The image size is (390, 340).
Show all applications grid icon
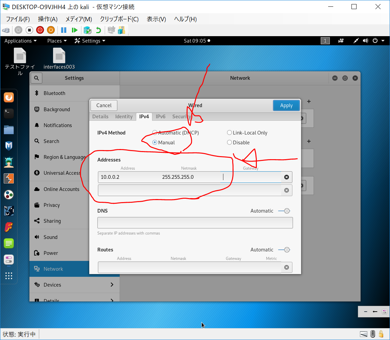(x=9, y=275)
